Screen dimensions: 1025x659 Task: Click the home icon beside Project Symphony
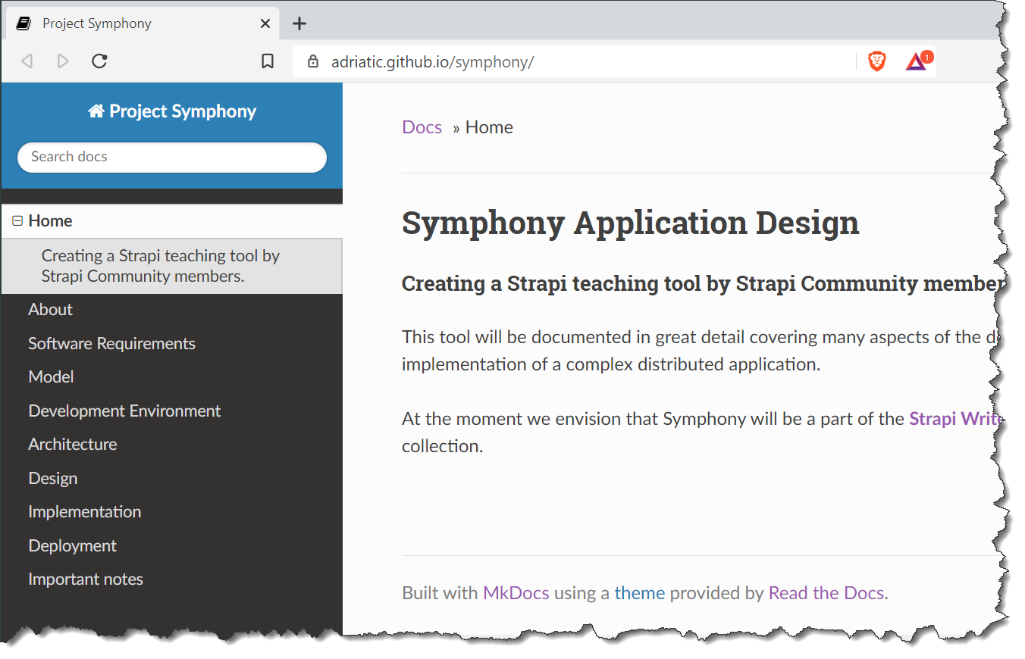[96, 111]
